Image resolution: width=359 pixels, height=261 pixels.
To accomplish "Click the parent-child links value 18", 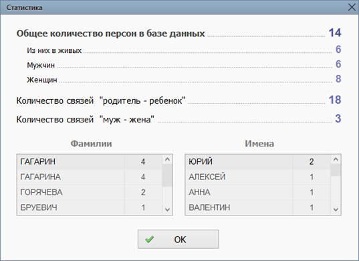I will pos(335,100).
